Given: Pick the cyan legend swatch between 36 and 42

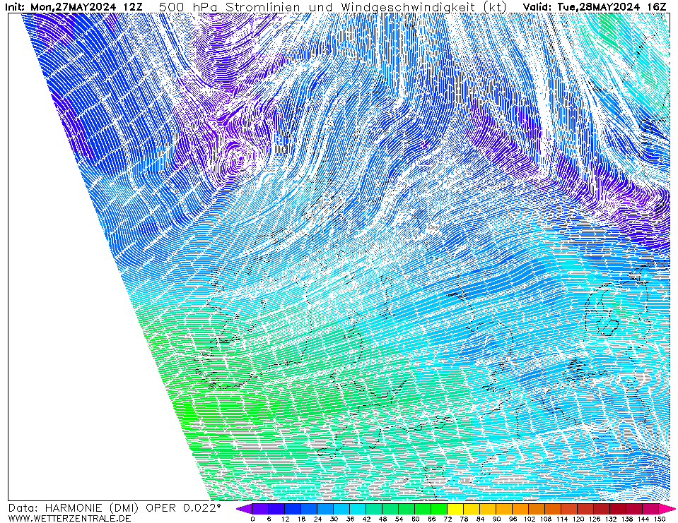Looking at the screenshot, I should [x=358, y=509].
